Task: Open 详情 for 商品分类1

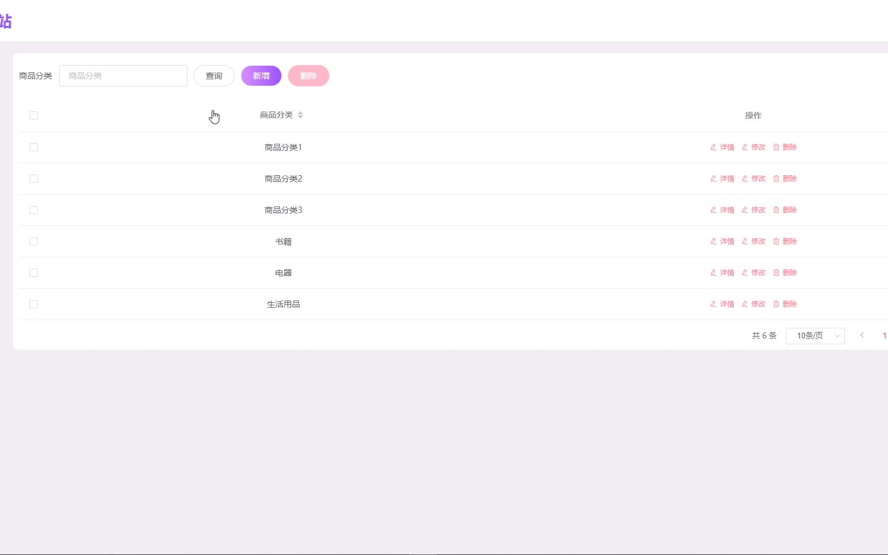Action: (722, 147)
